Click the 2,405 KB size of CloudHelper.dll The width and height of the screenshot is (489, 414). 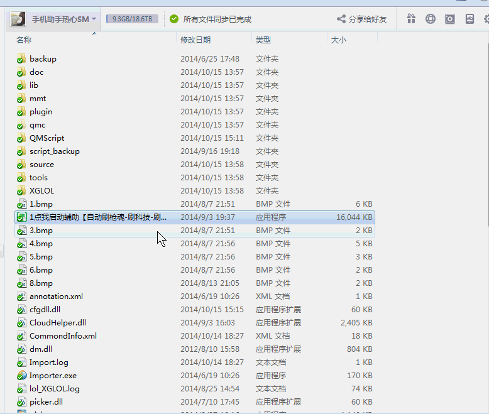tap(356, 323)
